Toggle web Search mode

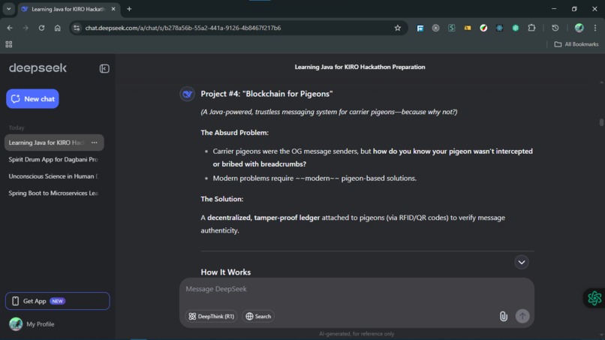click(258, 316)
